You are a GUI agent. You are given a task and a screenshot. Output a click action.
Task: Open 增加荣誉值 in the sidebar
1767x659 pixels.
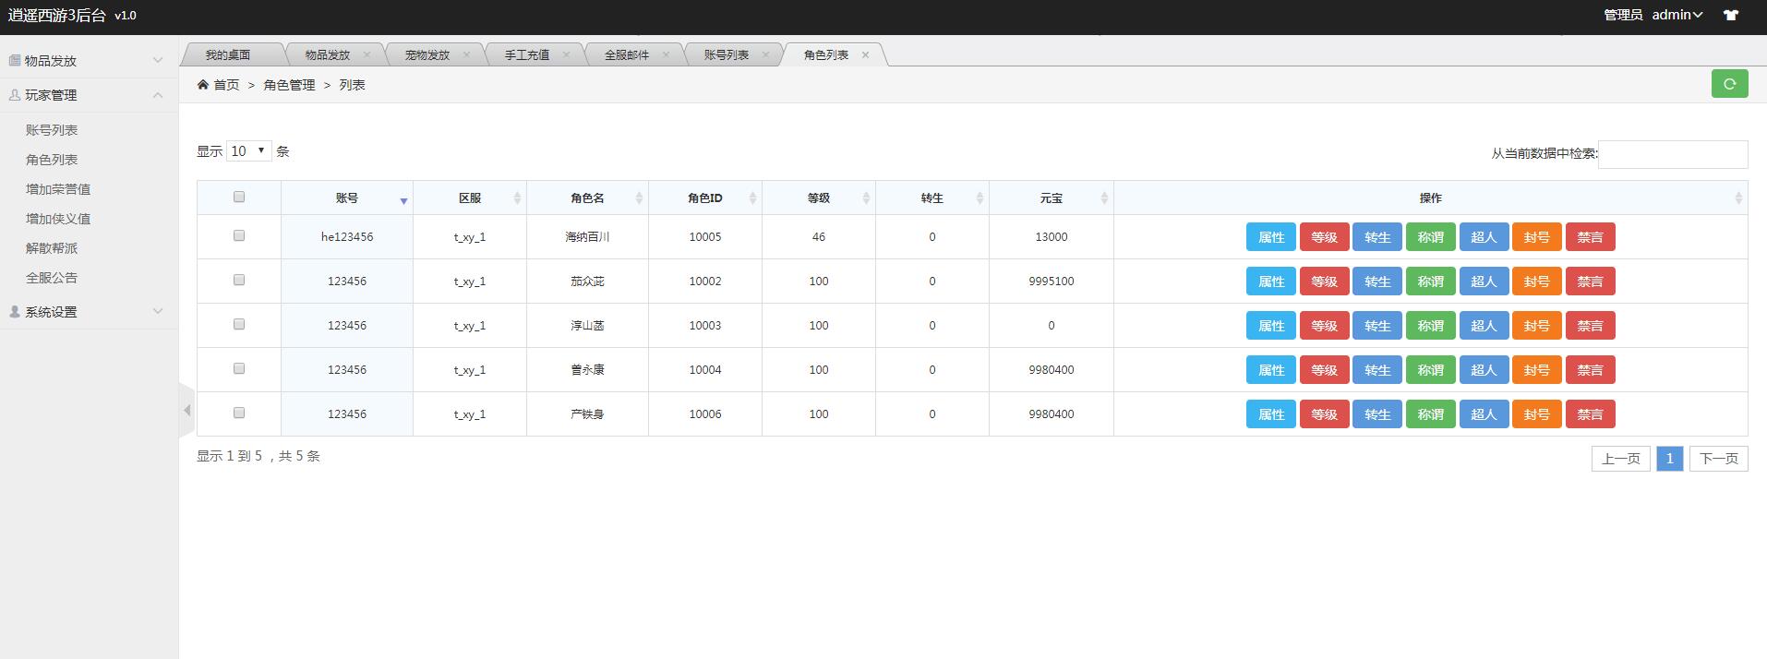click(x=58, y=189)
